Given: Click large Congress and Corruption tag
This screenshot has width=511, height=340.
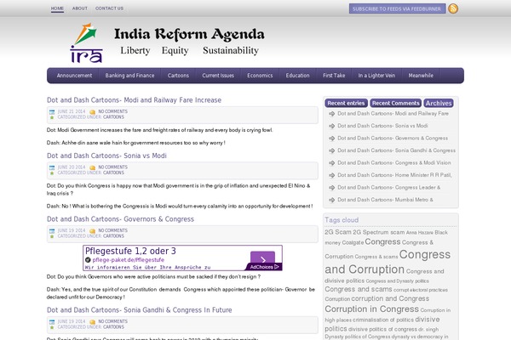Looking at the screenshot, I should [x=388, y=262].
